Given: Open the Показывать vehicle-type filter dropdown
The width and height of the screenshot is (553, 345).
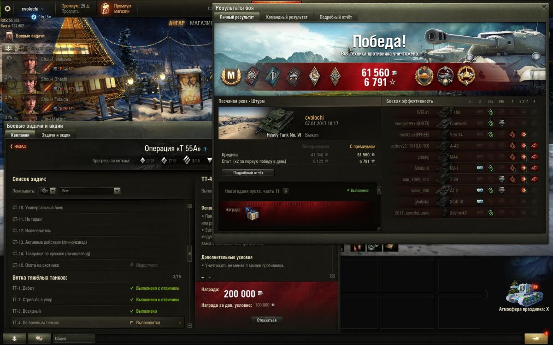Looking at the screenshot, I should point(47,191).
